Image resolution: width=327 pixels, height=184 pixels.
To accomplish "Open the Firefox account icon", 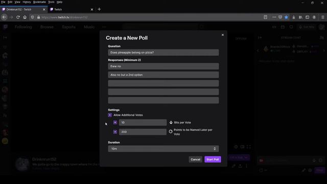I will (314, 17).
